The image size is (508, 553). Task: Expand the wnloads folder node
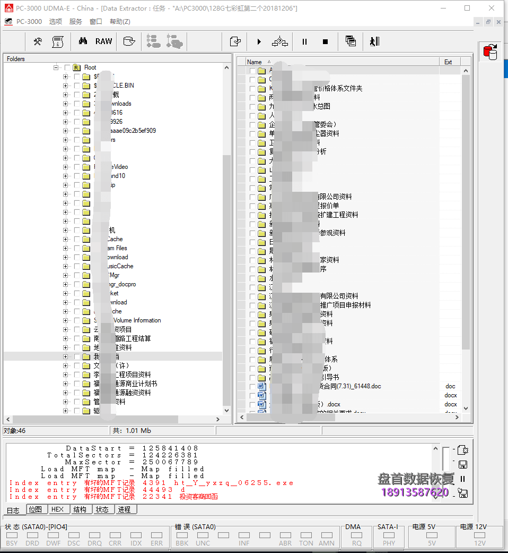coord(65,104)
